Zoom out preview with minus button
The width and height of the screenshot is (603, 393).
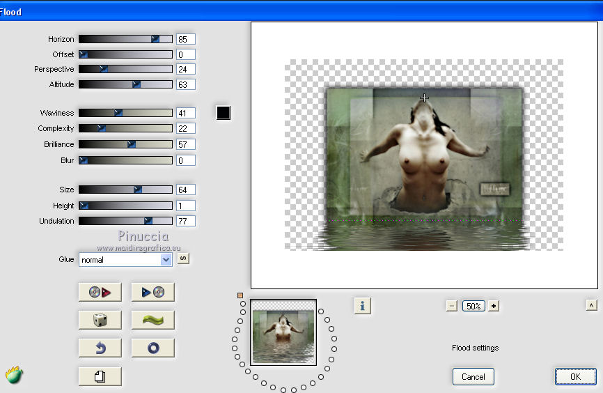(x=452, y=306)
